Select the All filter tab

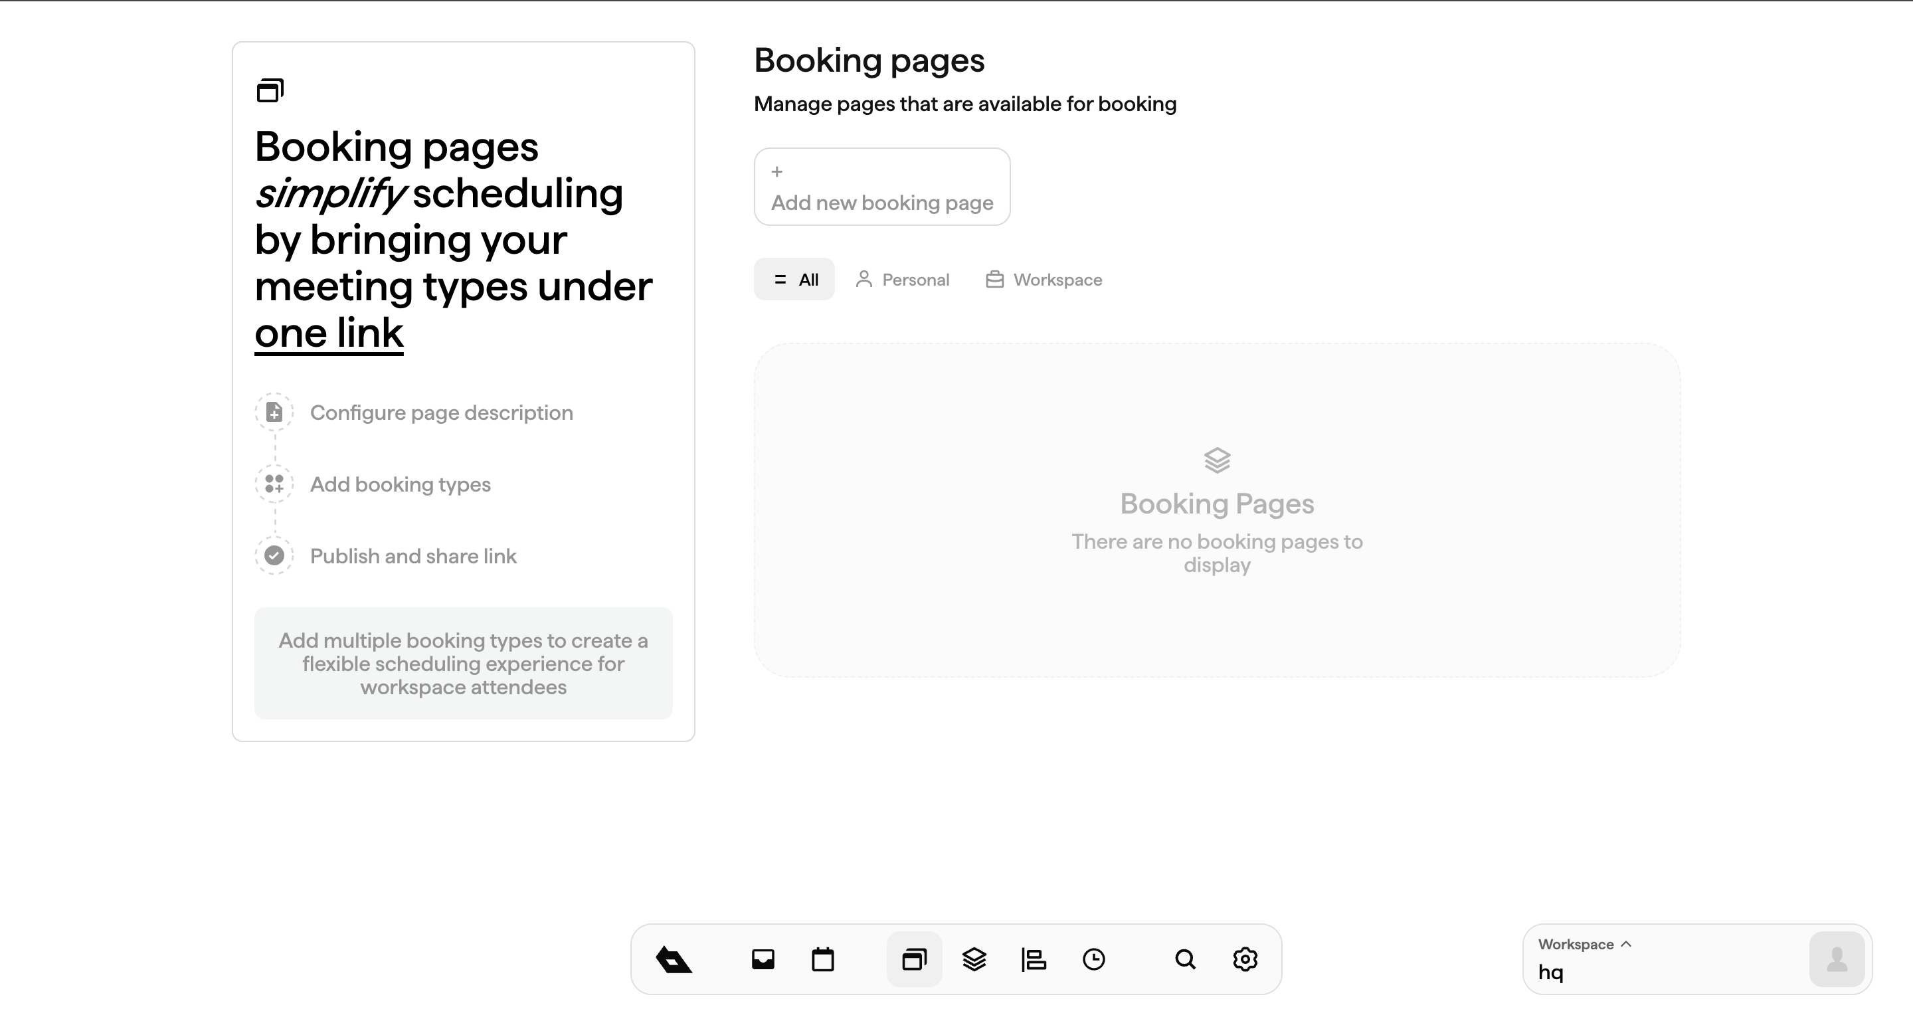[794, 280]
